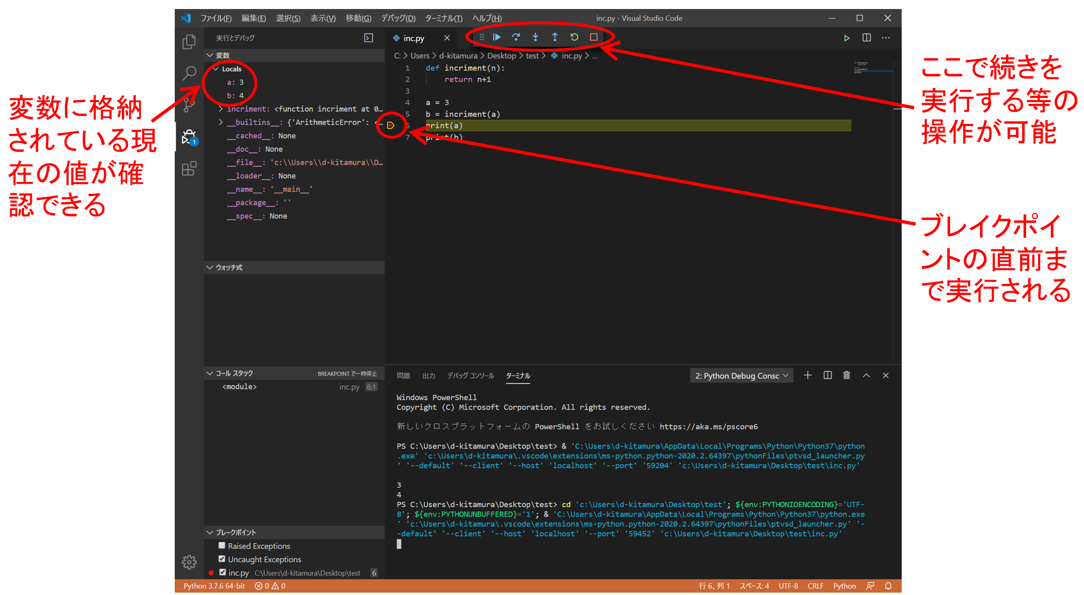This screenshot has width=1084, height=595.
Task: Close the inc.py editor tab
Action: coord(447,38)
